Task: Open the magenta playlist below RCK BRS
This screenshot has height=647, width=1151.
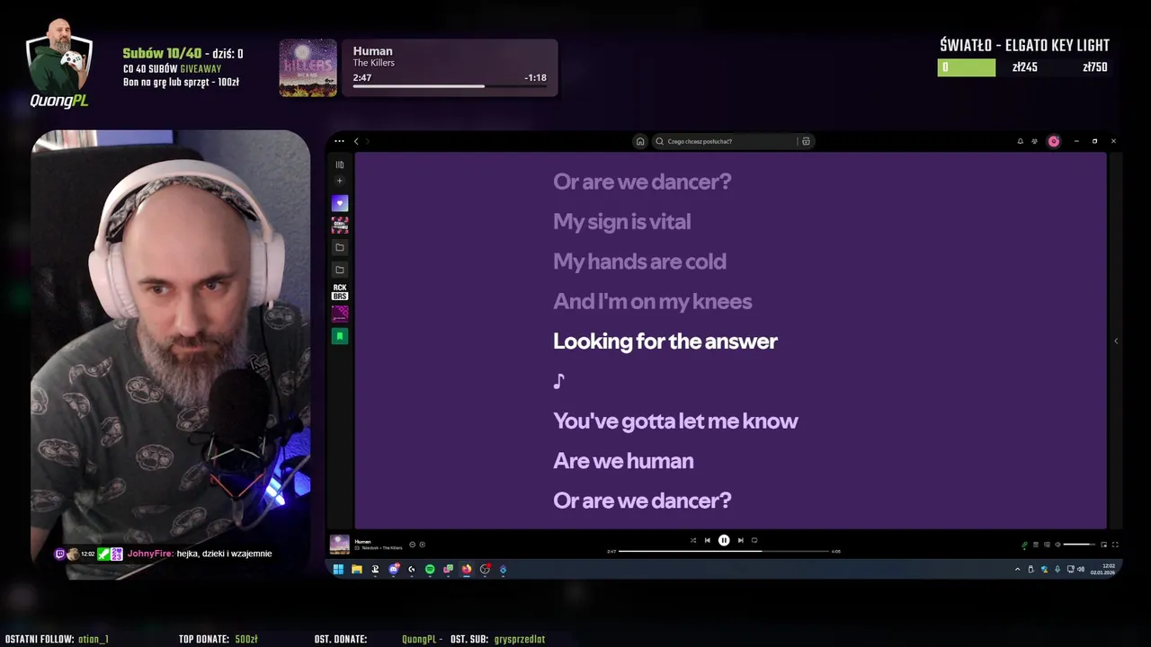Action: pos(340,314)
